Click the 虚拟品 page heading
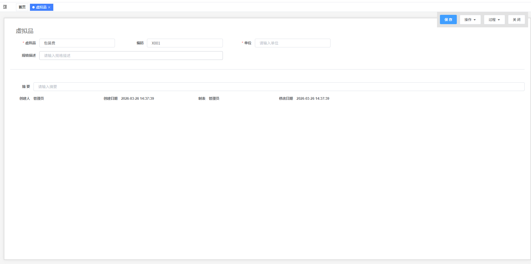Viewport: 531px width, 264px height. (25, 31)
